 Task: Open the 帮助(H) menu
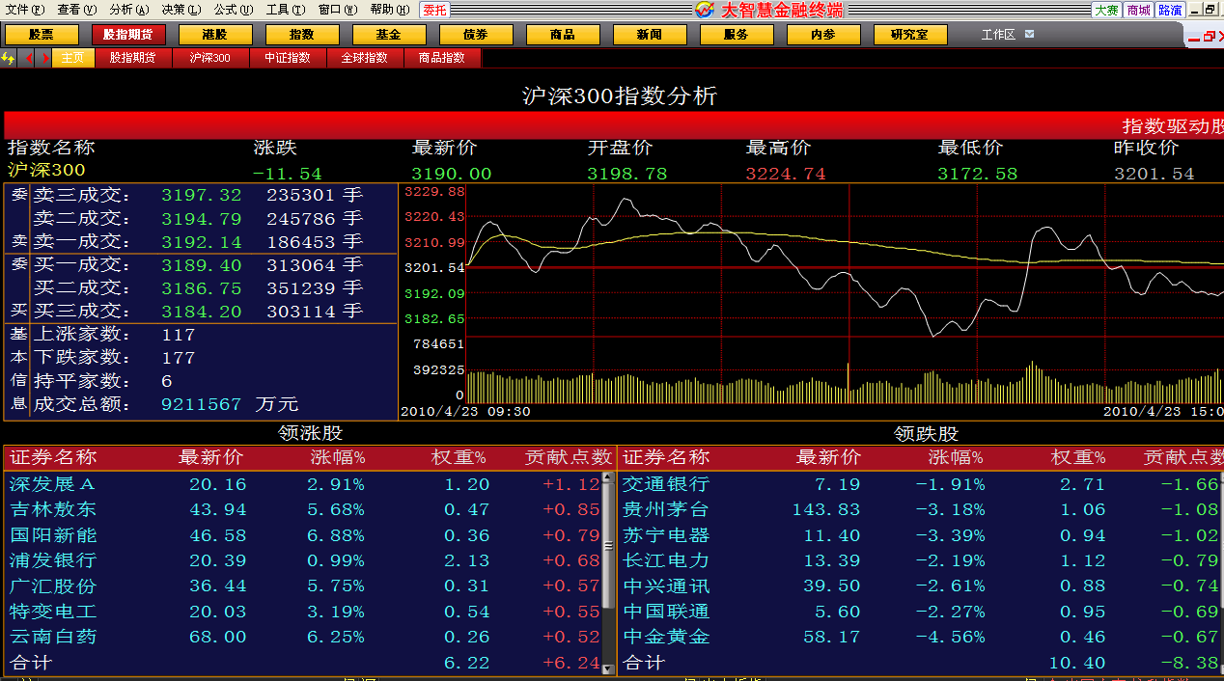[x=389, y=10]
